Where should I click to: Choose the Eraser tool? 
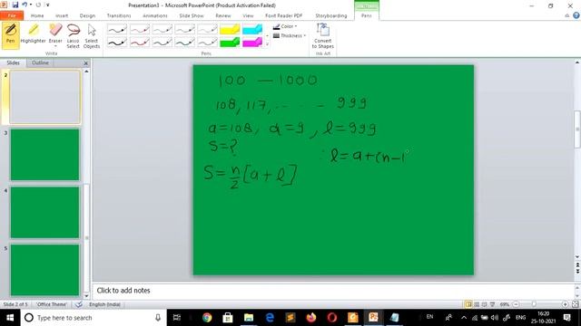(55, 34)
